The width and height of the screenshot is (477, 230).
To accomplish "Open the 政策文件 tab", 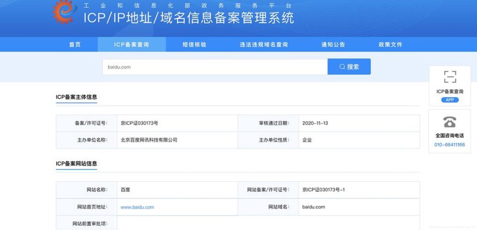I will pos(391,45).
